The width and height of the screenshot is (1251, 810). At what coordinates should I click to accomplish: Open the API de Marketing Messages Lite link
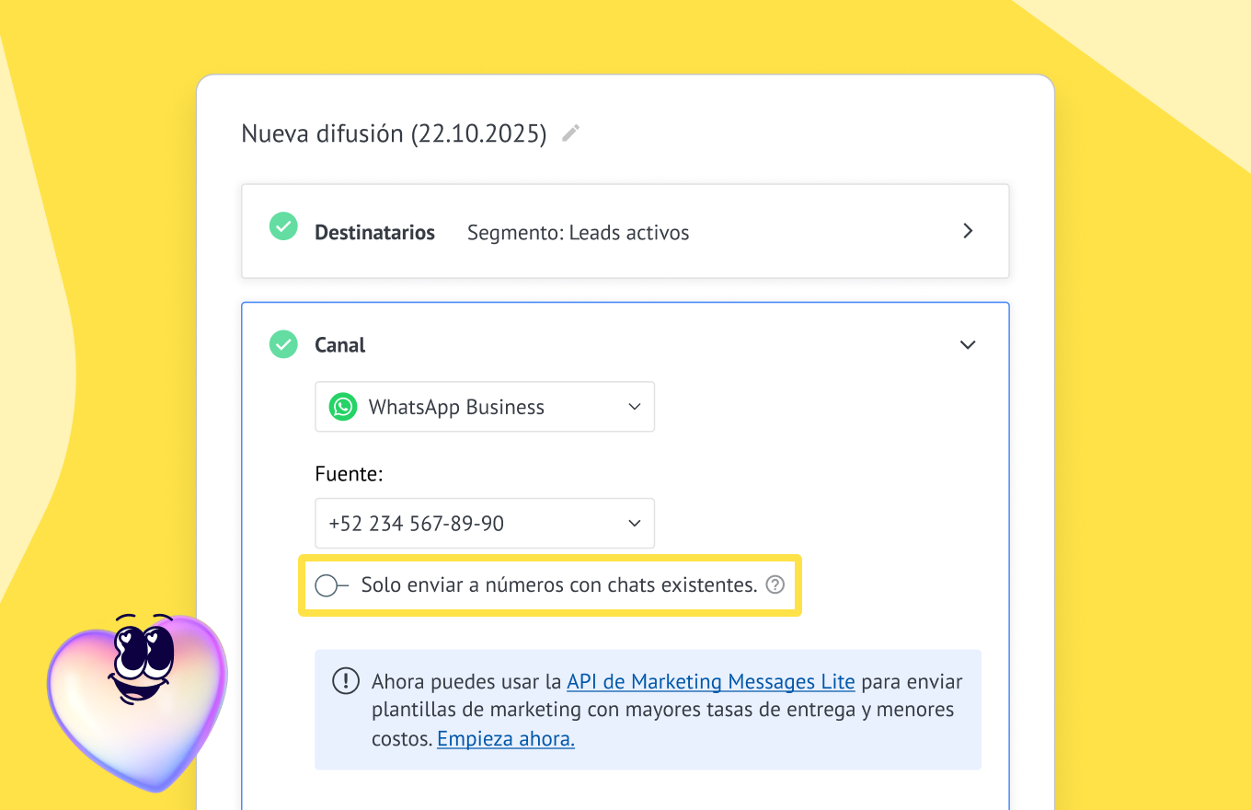710,682
